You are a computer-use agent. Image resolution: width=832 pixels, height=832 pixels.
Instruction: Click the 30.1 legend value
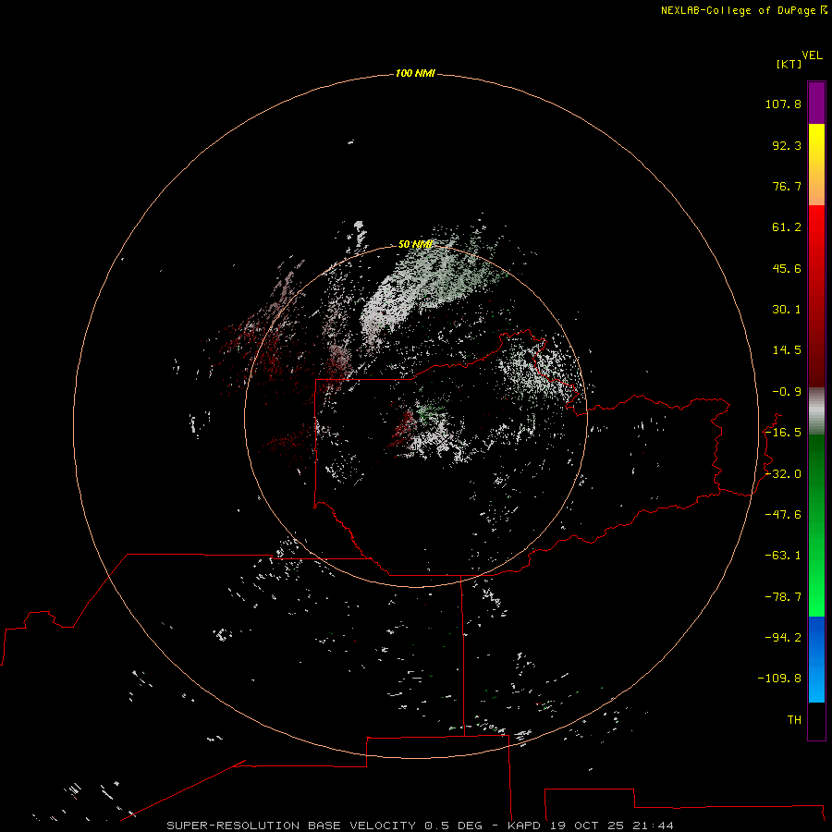pyautogui.click(x=787, y=310)
